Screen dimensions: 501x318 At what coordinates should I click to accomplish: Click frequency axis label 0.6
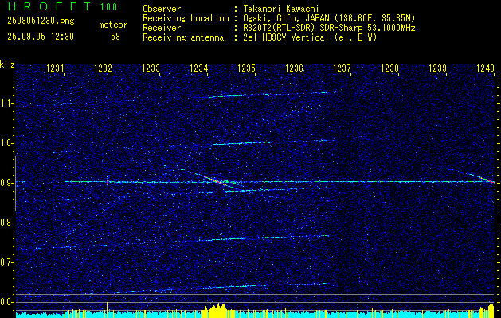[6, 302]
